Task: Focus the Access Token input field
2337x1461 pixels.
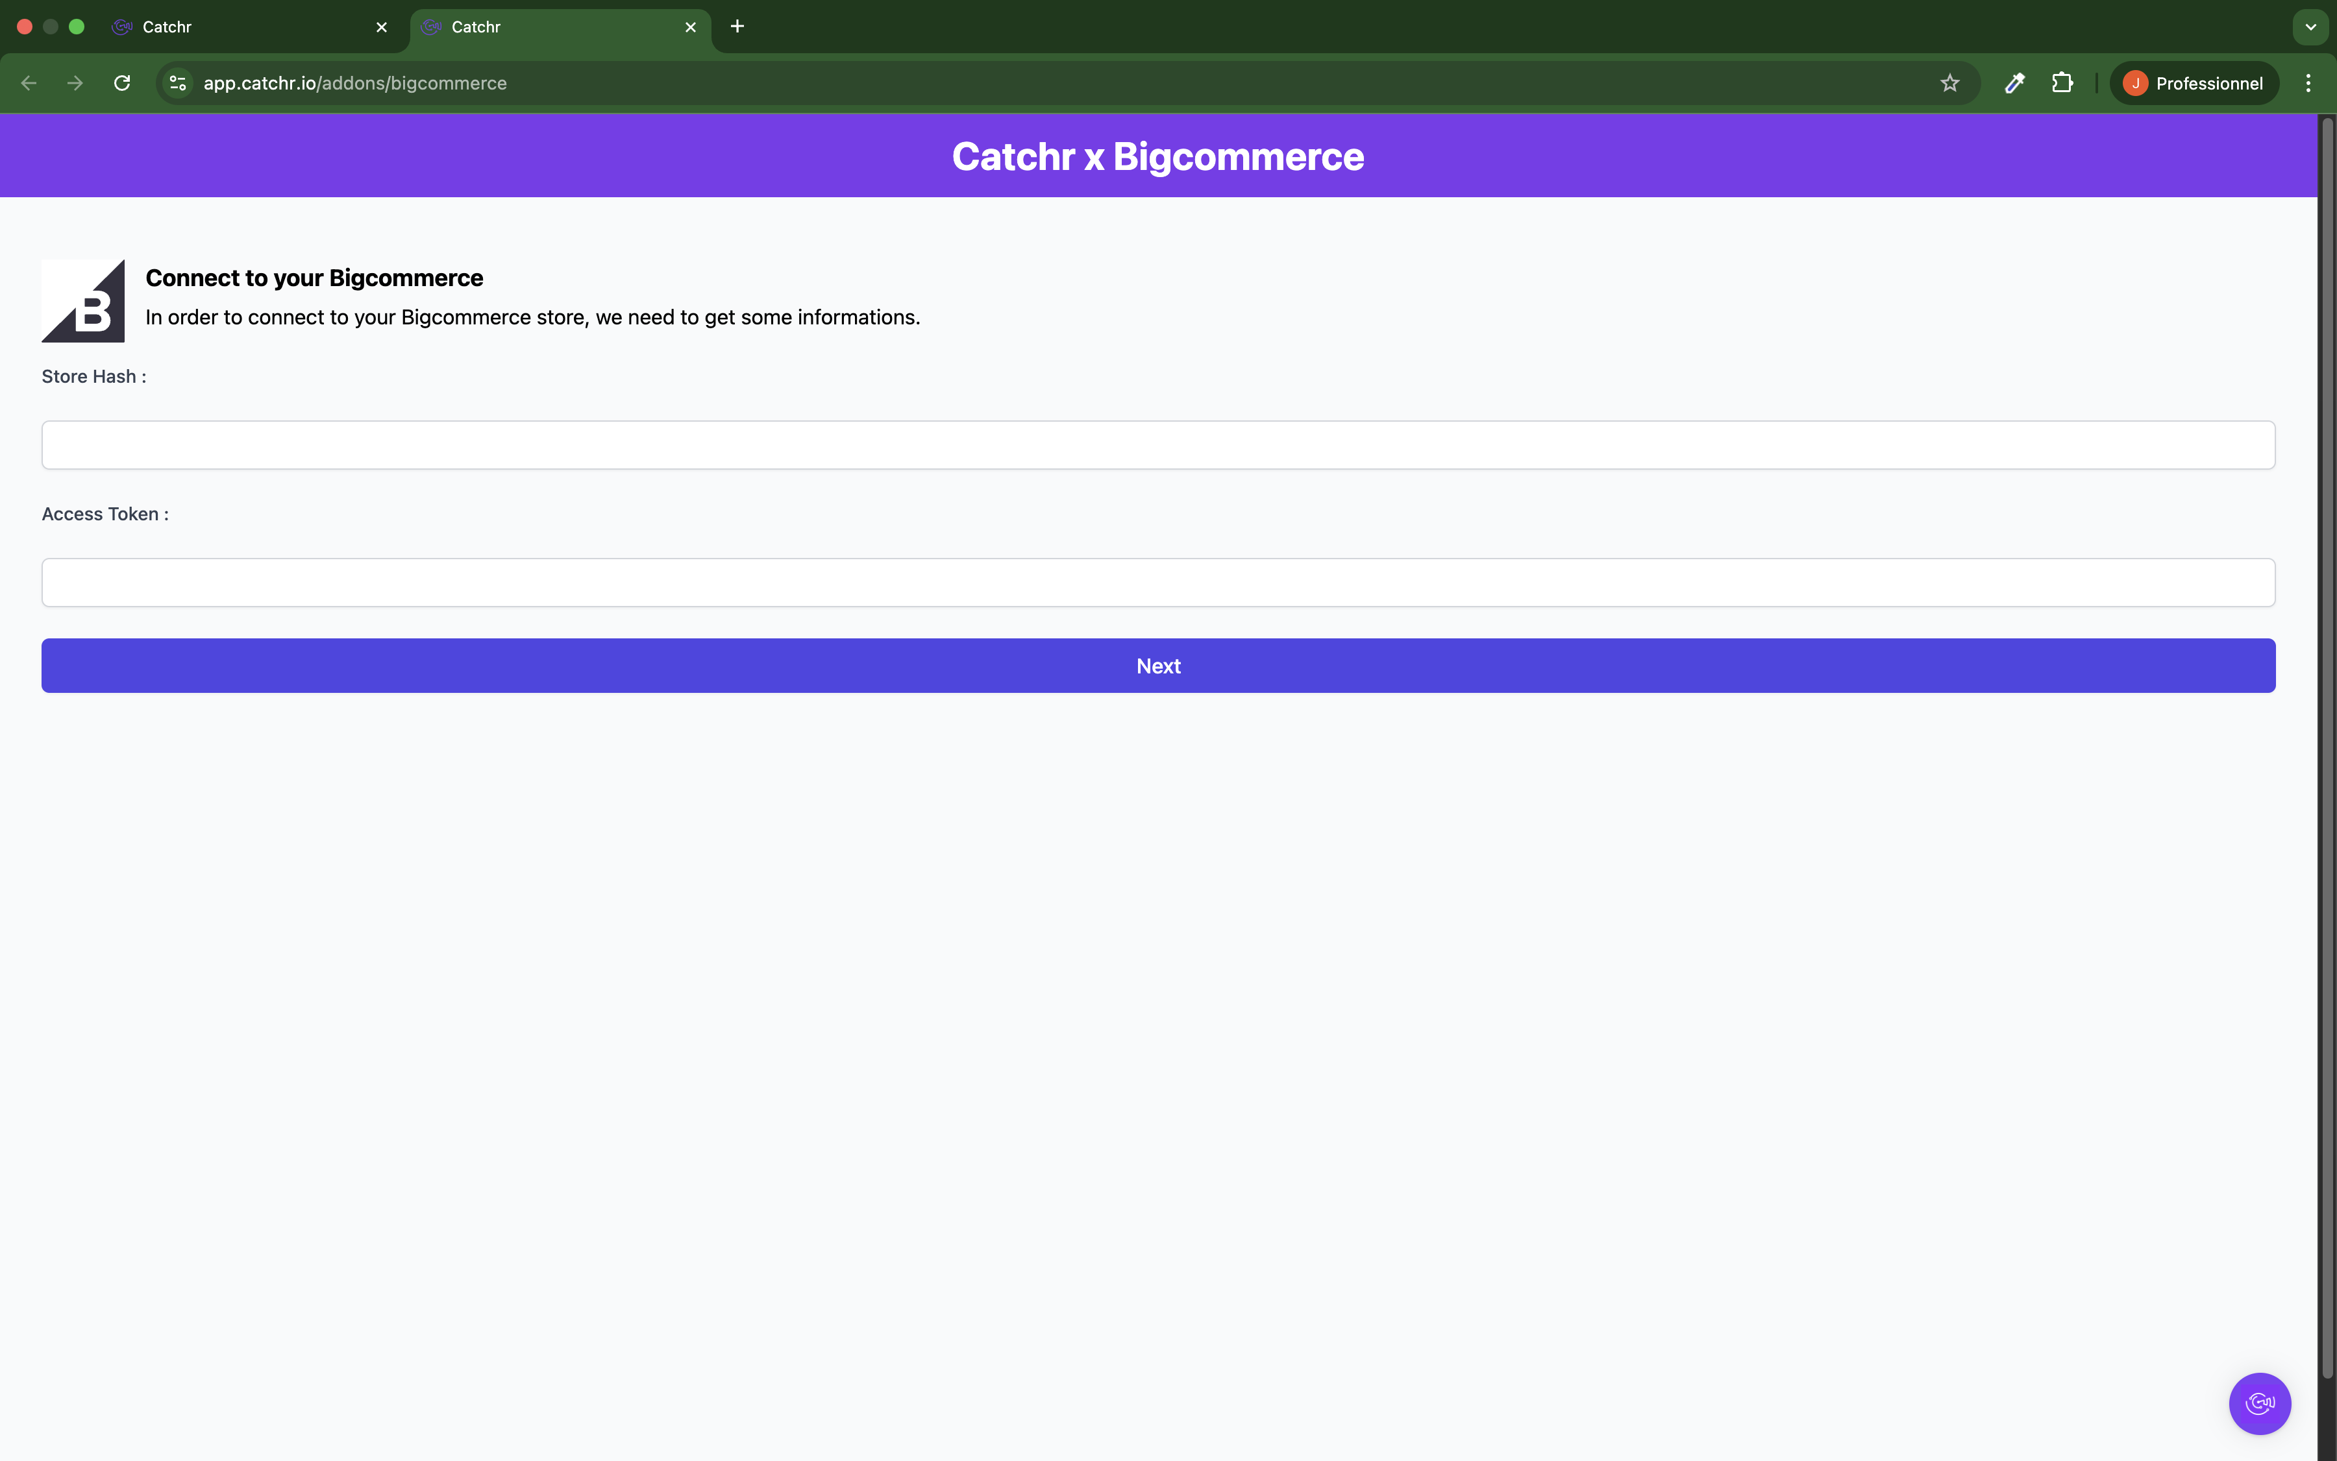Action: point(1157,583)
